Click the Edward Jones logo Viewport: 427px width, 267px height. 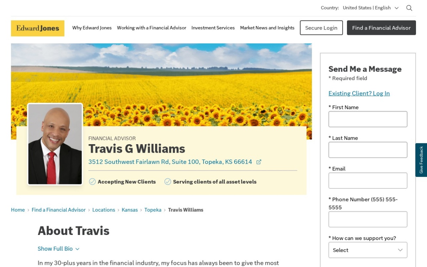38,28
